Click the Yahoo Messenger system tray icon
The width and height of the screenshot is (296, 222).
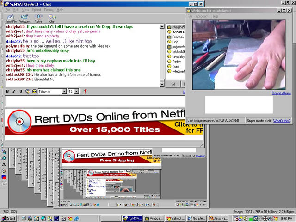276,219
